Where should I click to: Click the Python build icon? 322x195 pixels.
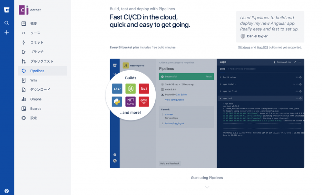[117, 102]
